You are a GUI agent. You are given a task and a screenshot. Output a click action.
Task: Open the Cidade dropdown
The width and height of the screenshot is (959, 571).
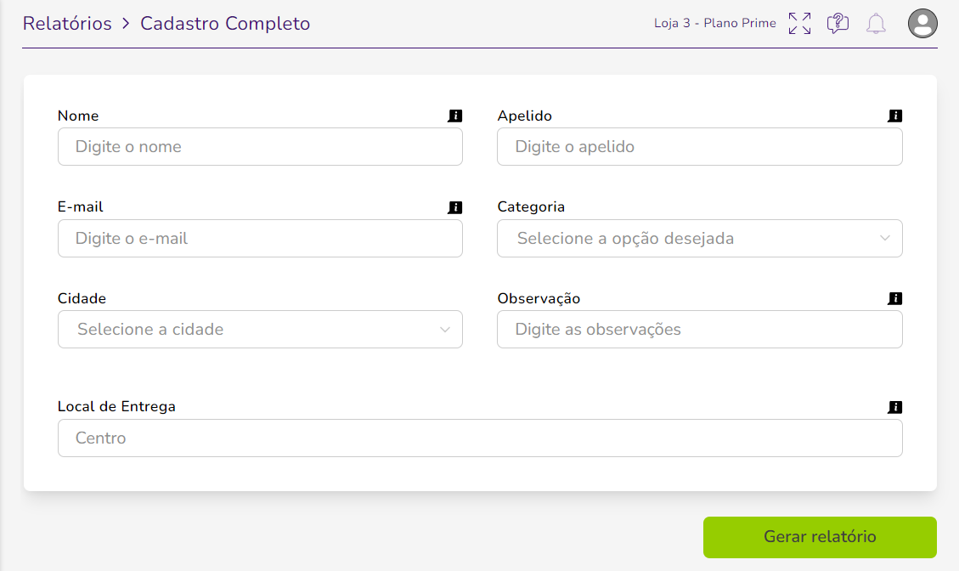[x=260, y=329]
